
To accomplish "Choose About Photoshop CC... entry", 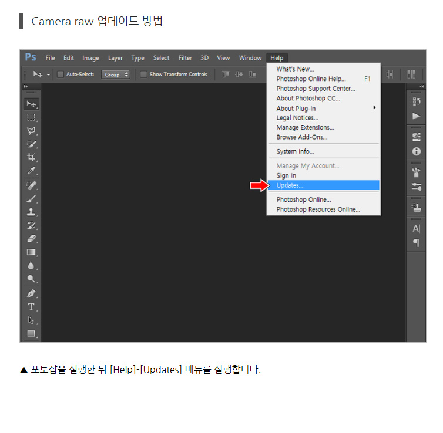I will pos(324,98).
